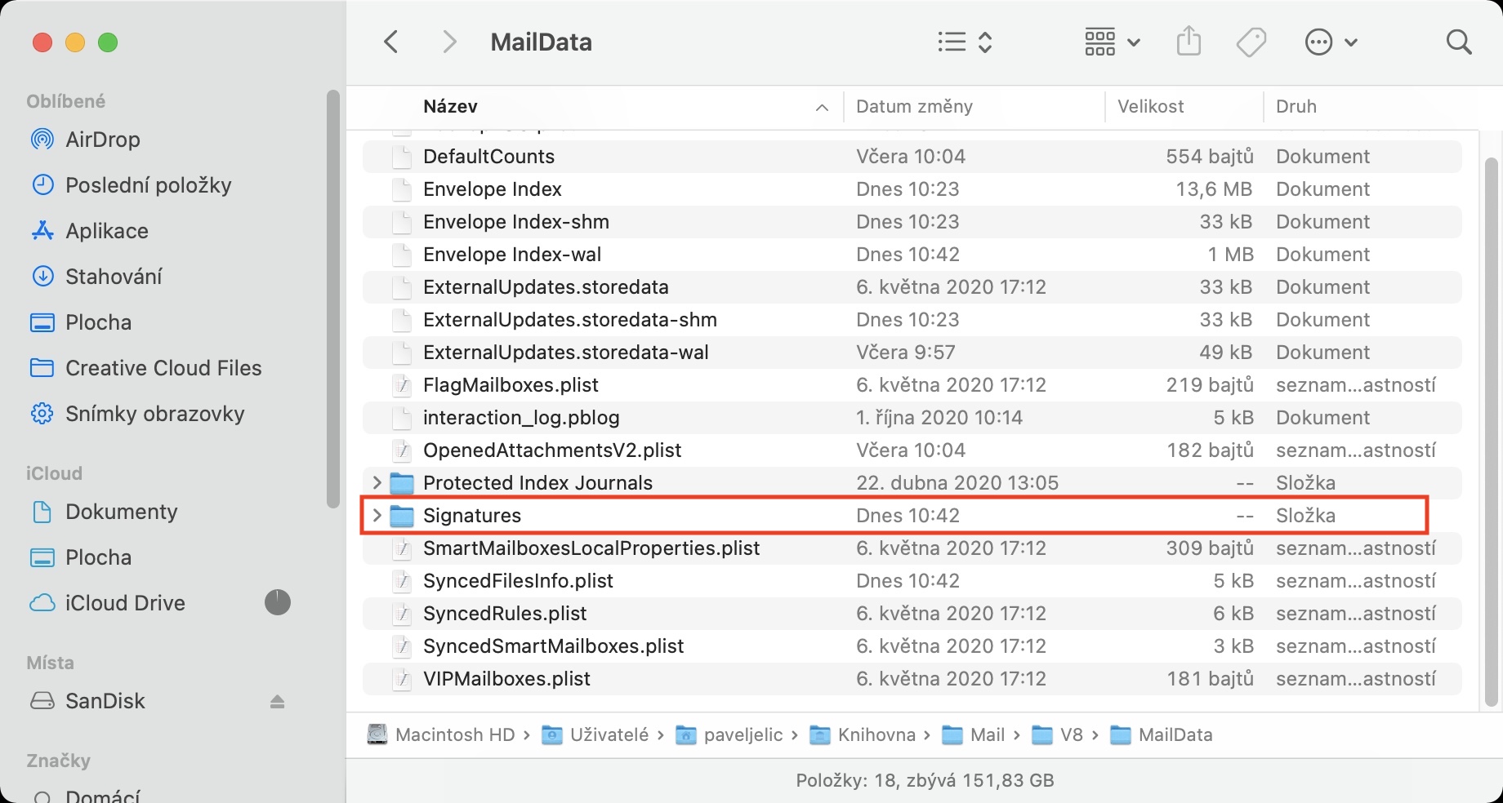Viewport: 1503px width, 803px height.
Task: Click Knihovna in the path bar
Action: pyautogui.click(x=876, y=735)
